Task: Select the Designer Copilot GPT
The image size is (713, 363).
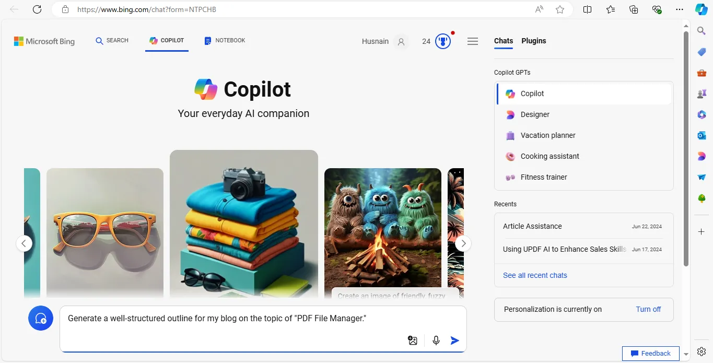Action: (x=534, y=114)
